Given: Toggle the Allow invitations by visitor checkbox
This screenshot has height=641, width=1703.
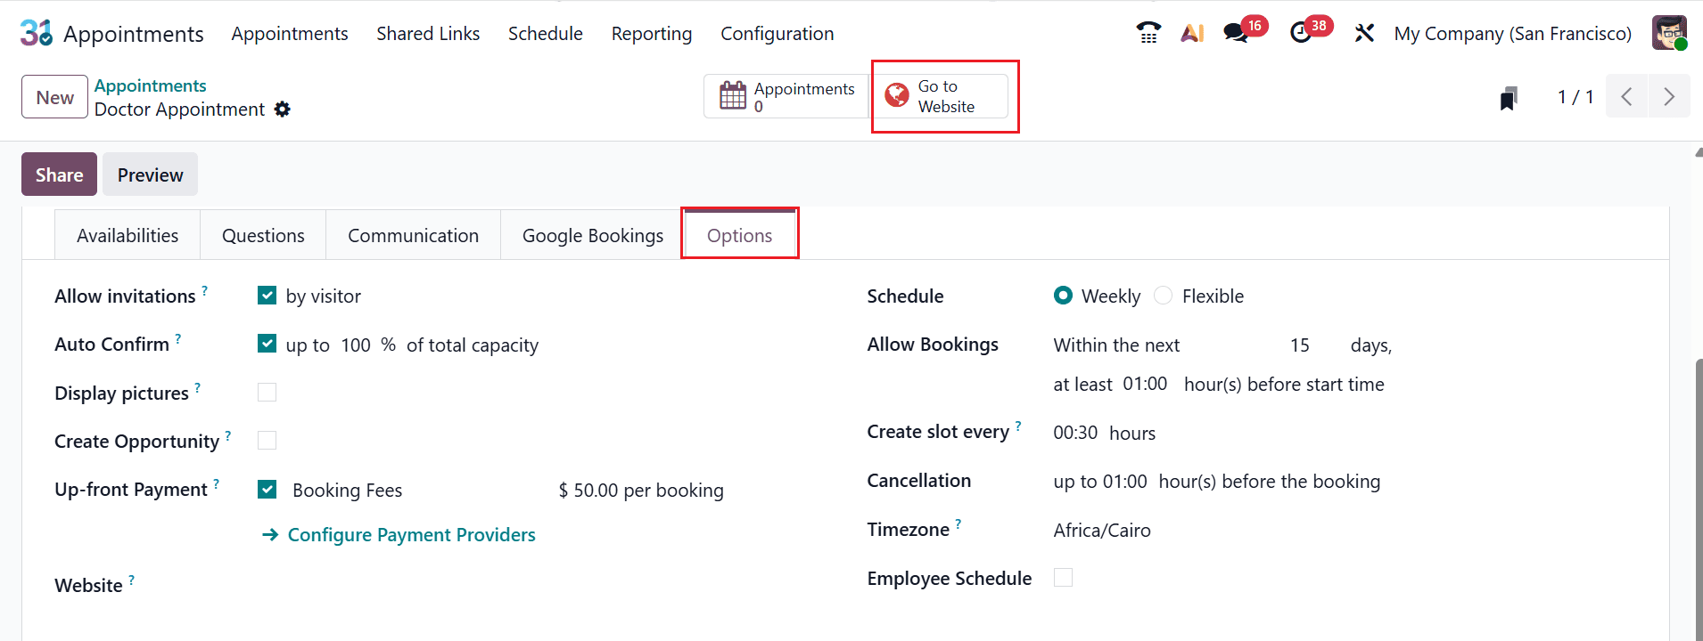Looking at the screenshot, I should (267, 295).
